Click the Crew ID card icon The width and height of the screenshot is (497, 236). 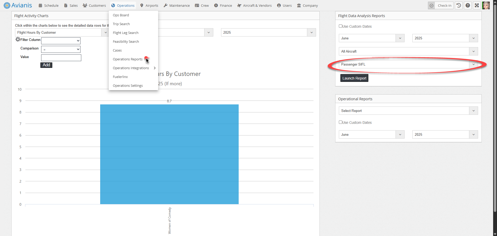[197, 5]
